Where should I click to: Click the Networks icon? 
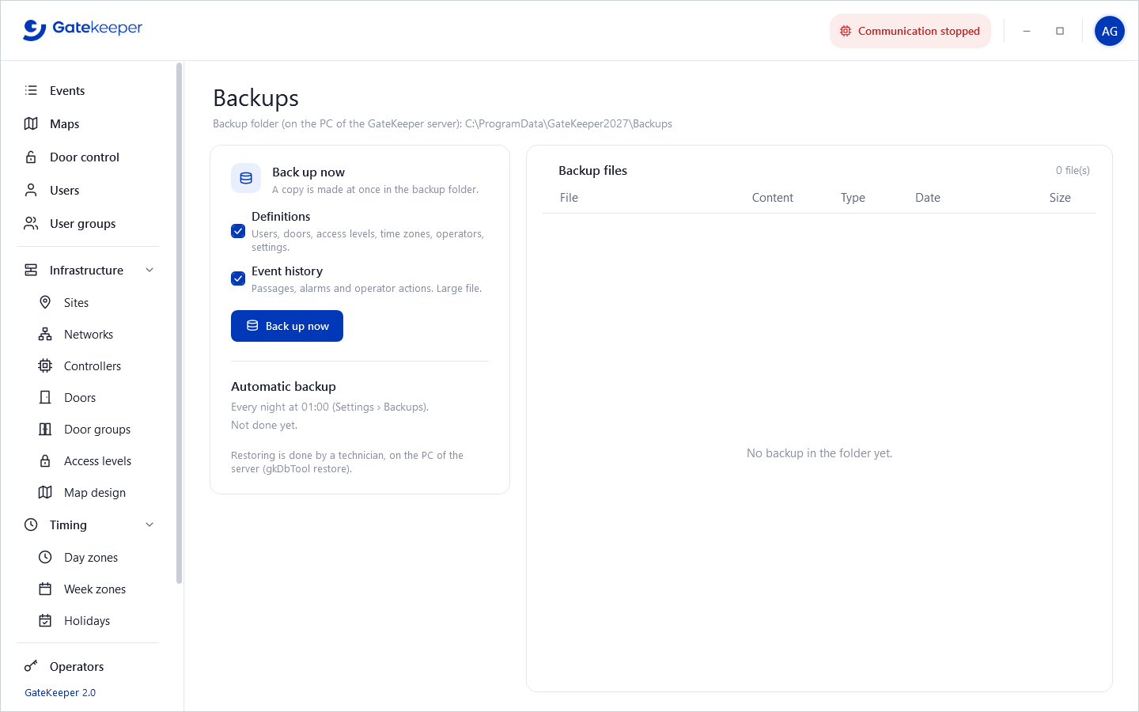point(45,334)
